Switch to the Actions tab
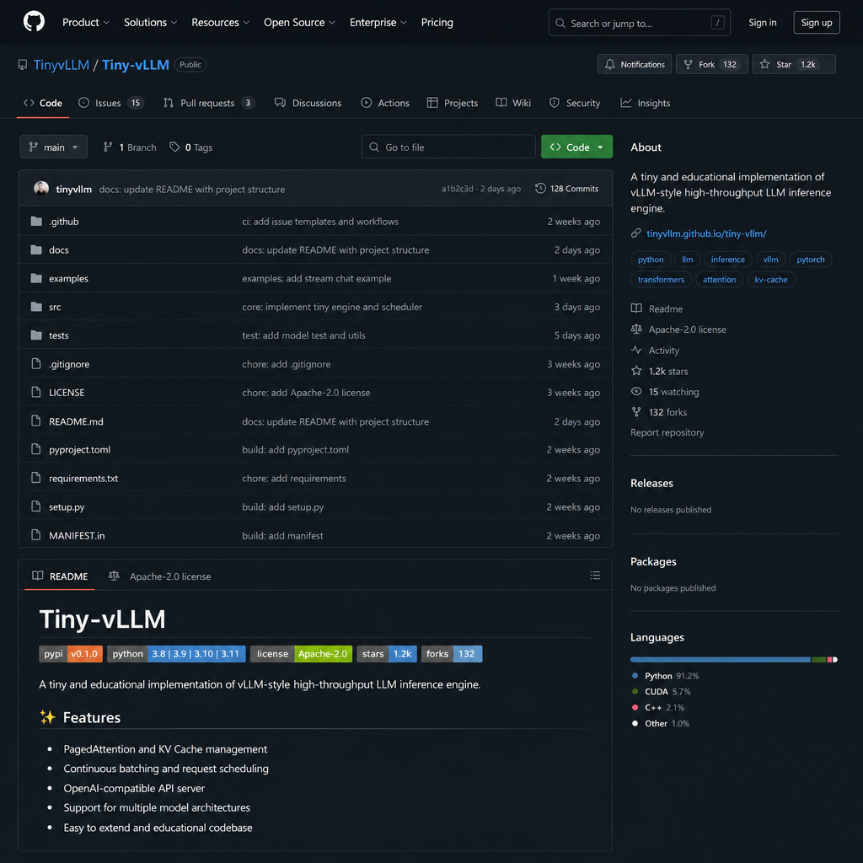The width and height of the screenshot is (863, 863). 385,103
